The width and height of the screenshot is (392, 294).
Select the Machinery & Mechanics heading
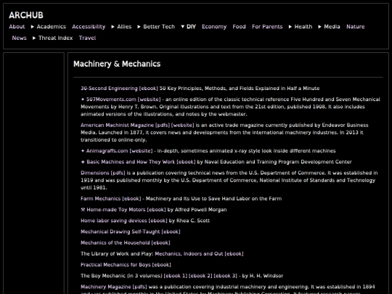tap(117, 64)
